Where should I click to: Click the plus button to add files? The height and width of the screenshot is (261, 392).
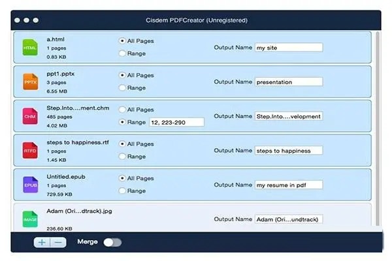tap(42, 242)
